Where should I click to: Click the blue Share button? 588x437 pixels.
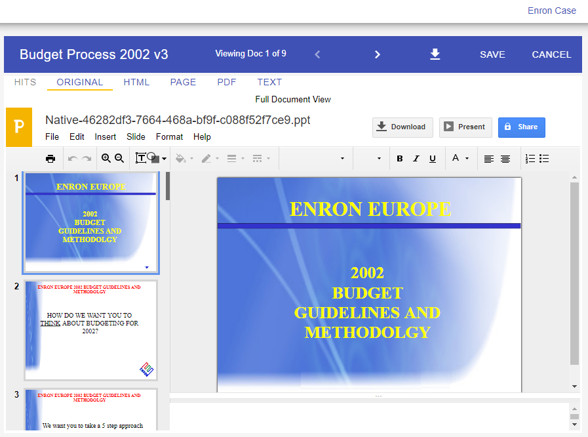tap(522, 127)
